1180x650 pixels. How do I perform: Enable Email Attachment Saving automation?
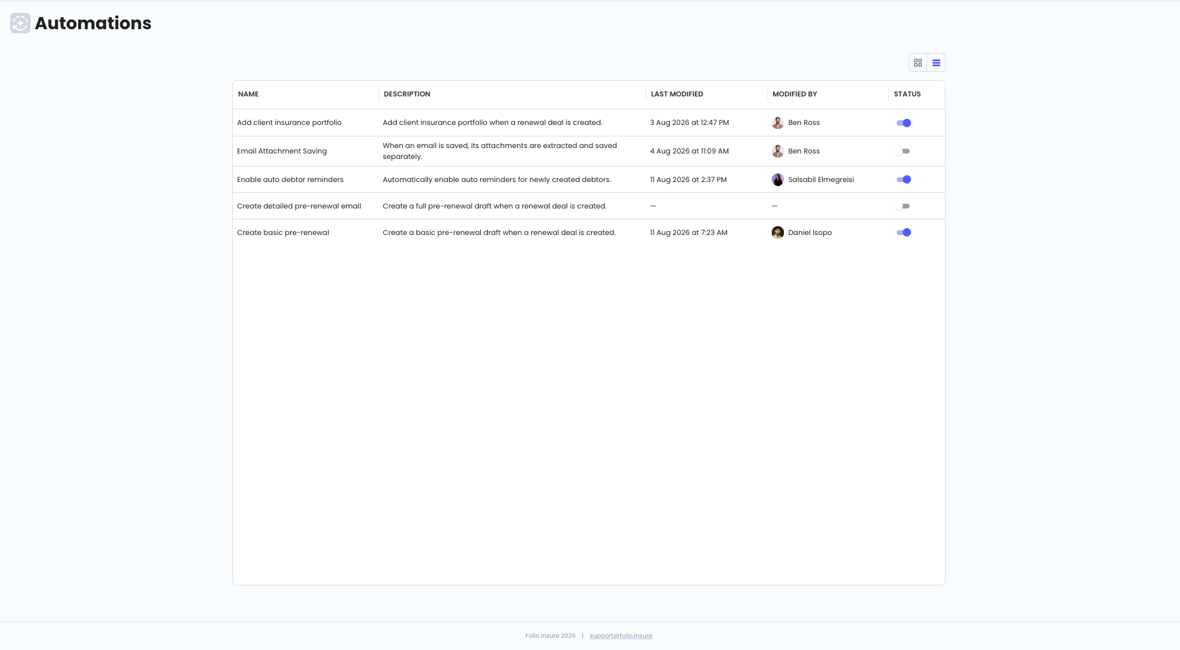pyautogui.click(x=903, y=151)
